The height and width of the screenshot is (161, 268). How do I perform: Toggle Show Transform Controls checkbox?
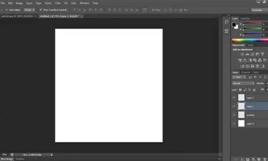pyautogui.click(x=40, y=10)
